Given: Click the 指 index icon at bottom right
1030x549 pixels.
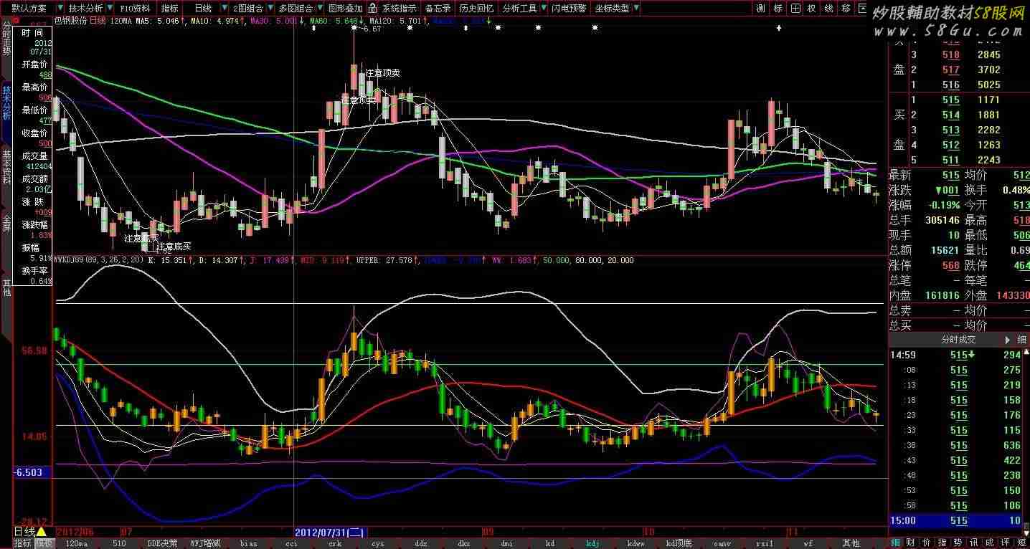Looking at the screenshot, I should [942, 543].
